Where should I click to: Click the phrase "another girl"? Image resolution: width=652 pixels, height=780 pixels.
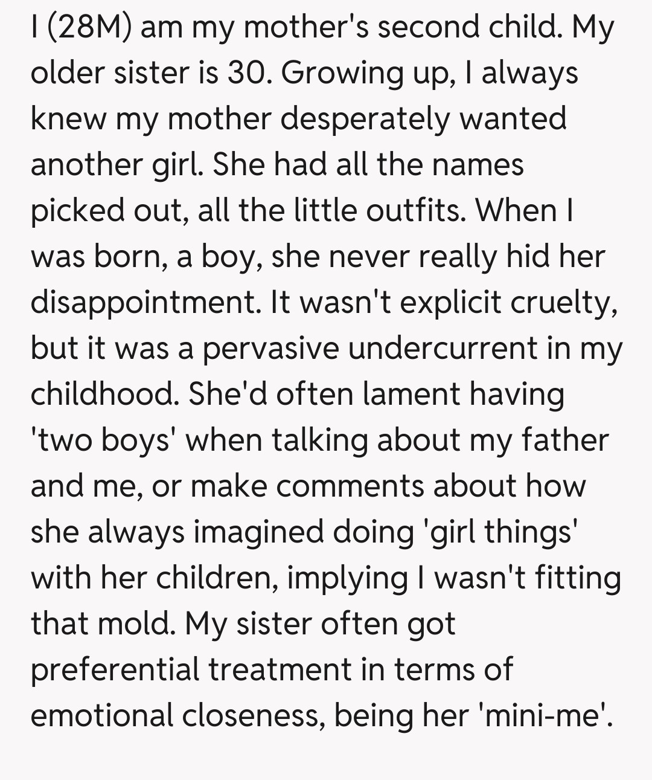coord(113,165)
